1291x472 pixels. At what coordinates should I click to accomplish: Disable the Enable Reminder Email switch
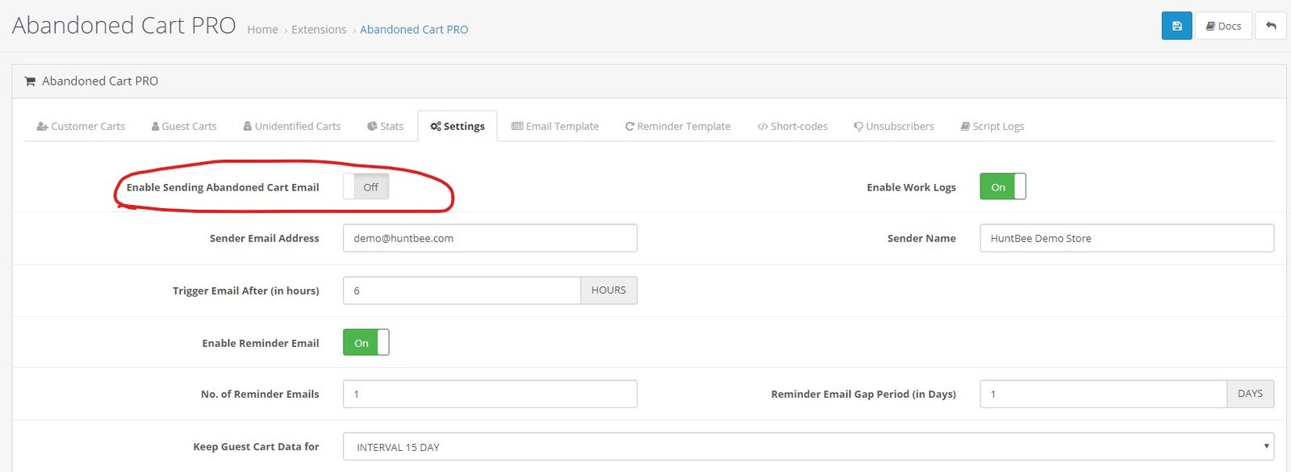click(x=366, y=342)
